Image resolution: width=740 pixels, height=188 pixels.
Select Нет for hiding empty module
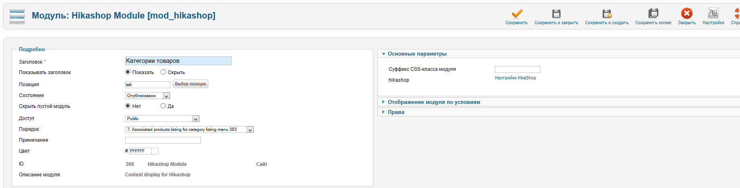pyautogui.click(x=128, y=106)
